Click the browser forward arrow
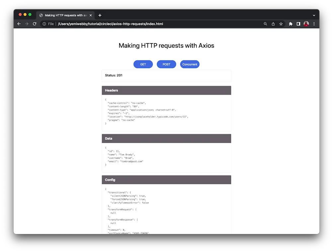The width and height of the screenshot is (333, 252). click(27, 24)
